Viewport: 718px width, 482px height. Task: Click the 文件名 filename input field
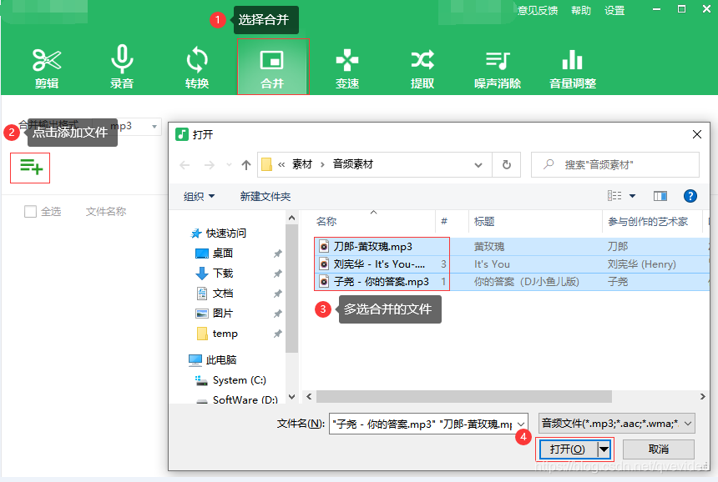pos(422,424)
